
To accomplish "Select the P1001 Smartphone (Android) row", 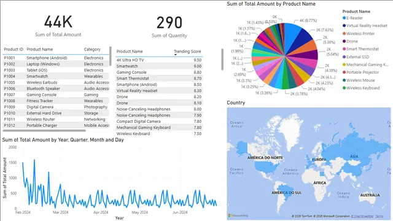I will [x=56, y=58].
